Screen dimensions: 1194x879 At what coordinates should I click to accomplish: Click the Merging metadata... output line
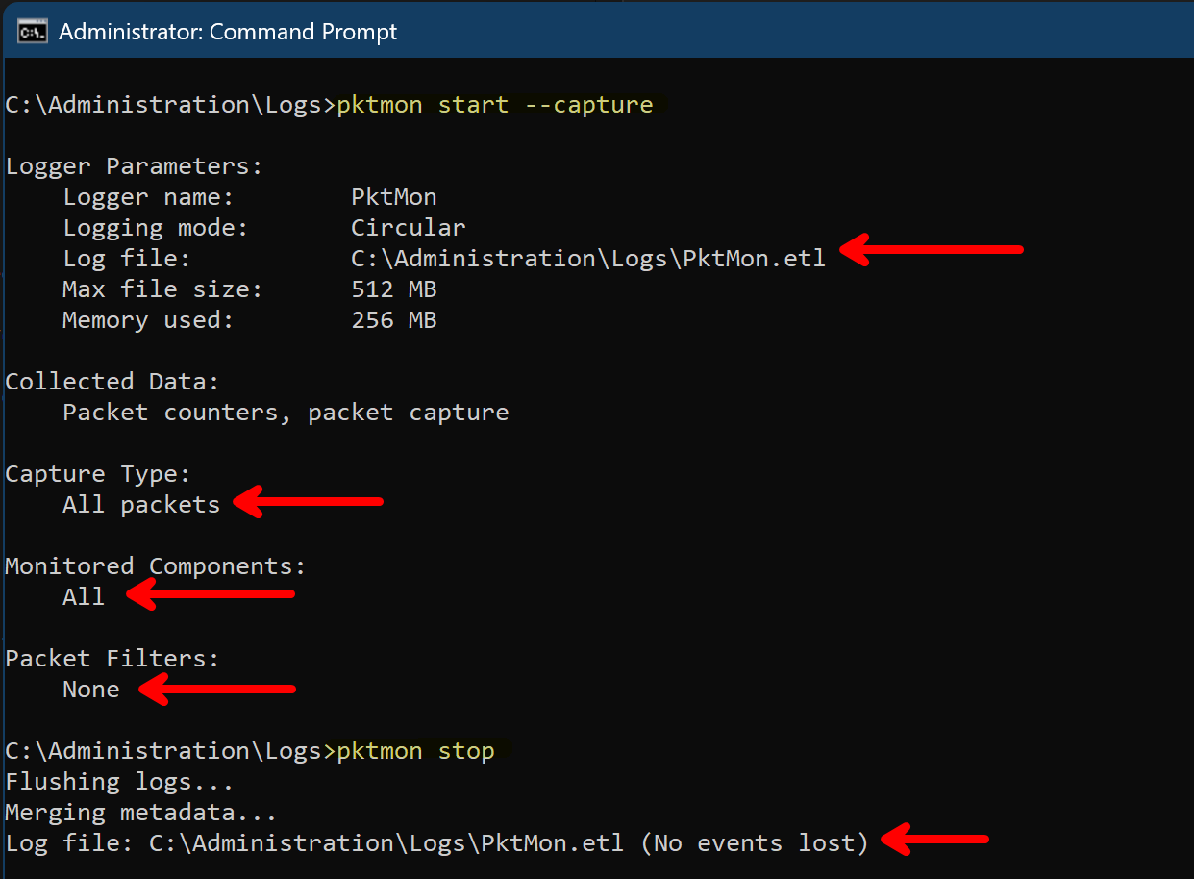tap(140, 813)
